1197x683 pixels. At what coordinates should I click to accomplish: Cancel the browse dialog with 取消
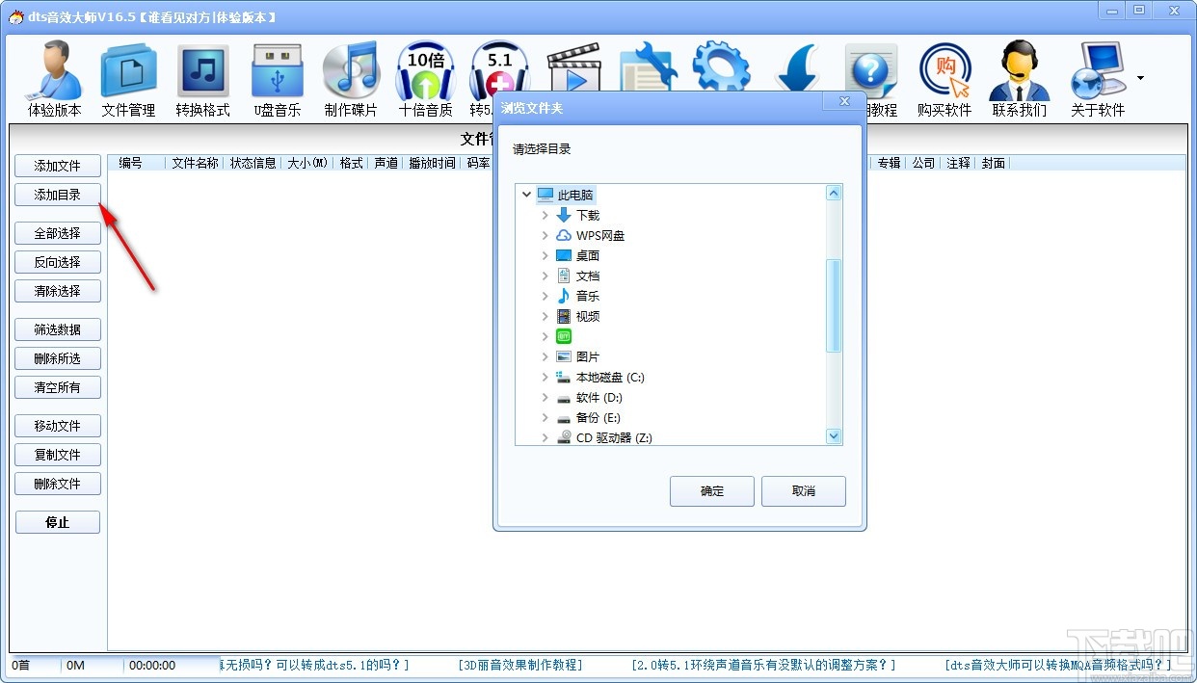coord(803,491)
